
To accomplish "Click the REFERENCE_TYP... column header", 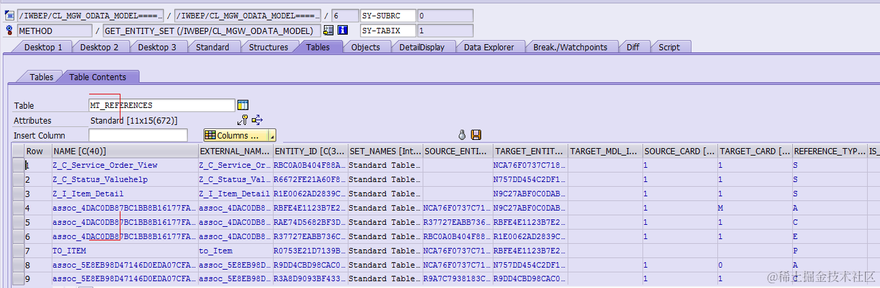I will 829,151.
